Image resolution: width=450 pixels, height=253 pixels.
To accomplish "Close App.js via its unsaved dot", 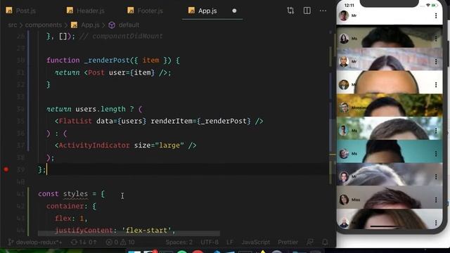I will [234, 11].
